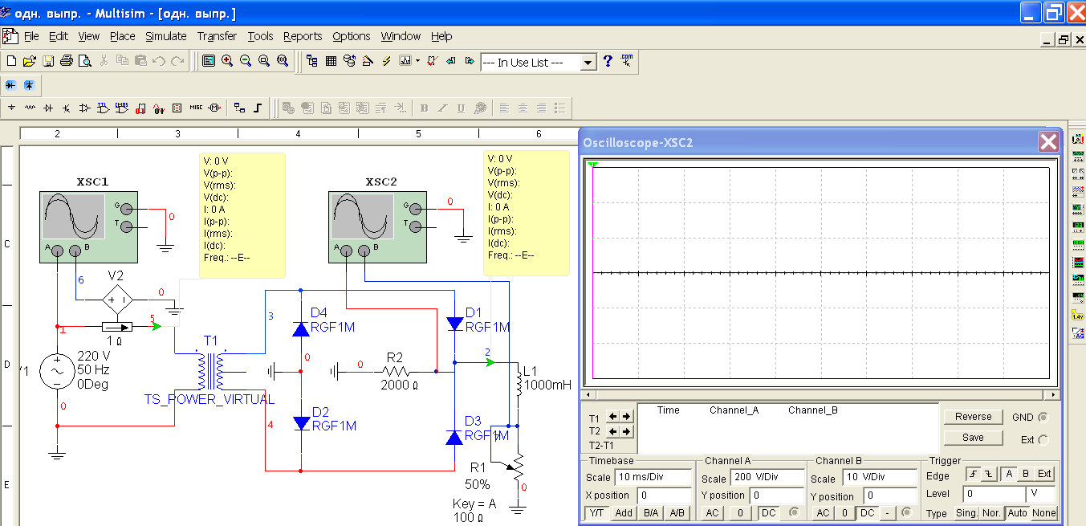This screenshot has width=1086, height=526.
Task: Select the diode component group icon
Action: pos(48,108)
